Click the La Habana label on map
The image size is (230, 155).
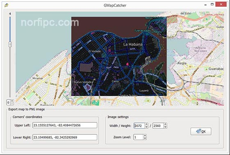point(133,44)
